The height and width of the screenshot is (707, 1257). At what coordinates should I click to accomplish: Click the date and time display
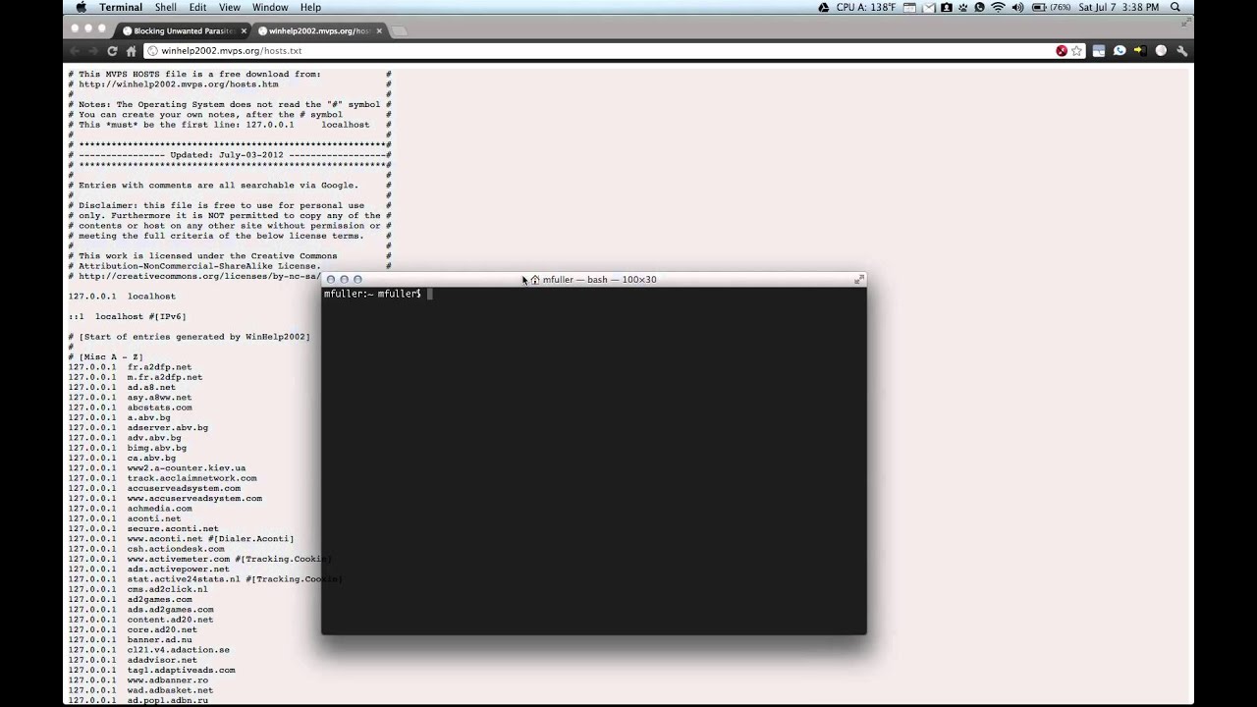1120,7
